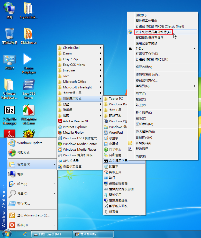
Task: Expand the Classic Shell folder submenu arrow
Action: click(101, 48)
